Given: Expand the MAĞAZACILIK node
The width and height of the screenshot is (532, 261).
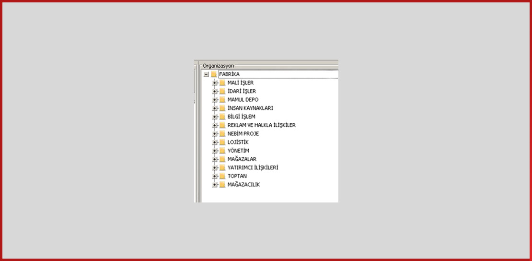Looking at the screenshot, I should coord(214,185).
